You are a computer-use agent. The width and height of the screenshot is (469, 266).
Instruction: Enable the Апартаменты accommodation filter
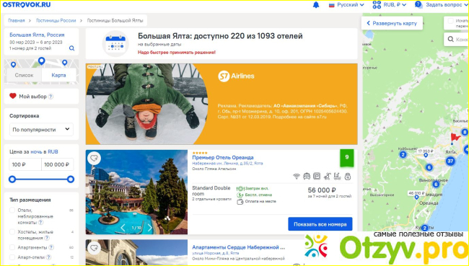tap(12, 247)
